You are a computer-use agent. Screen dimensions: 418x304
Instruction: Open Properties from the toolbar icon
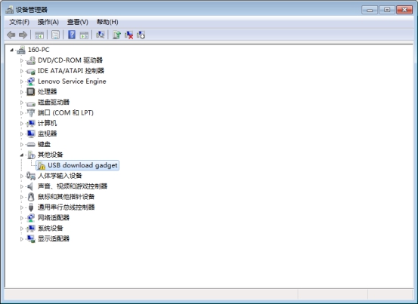(x=55, y=35)
